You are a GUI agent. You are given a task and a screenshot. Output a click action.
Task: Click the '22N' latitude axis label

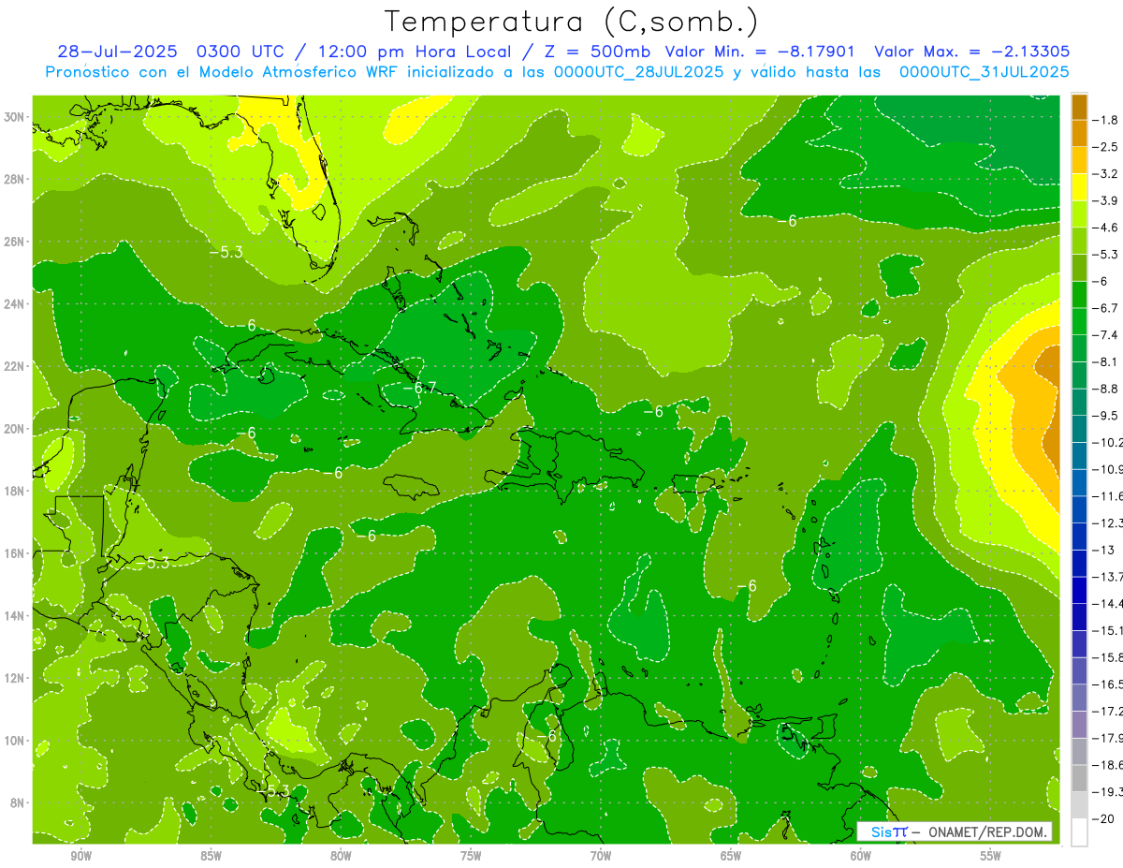pos(14,366)
